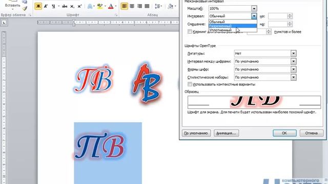Choose Разреженный in the interval list
The width and height of the screenshot is (328, 184).
[x=233, y=26]
